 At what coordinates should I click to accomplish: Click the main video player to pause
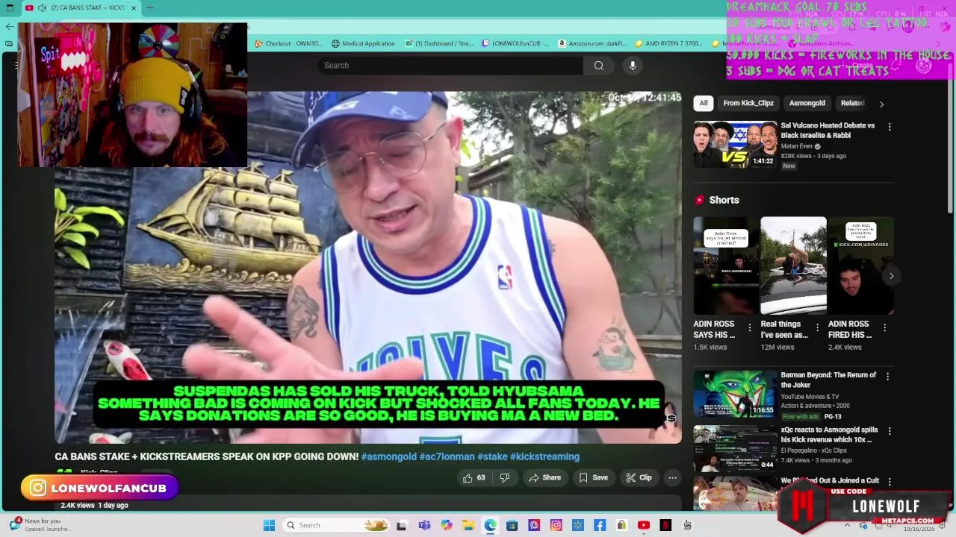367,267
